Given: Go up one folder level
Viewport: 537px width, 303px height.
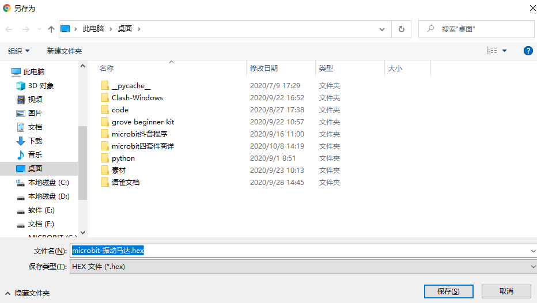Looking at the screenshot, I should tap(51, 29).
